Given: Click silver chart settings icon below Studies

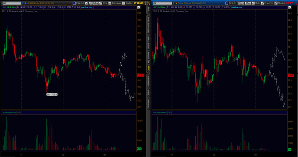Looking at the screenshot, I should click(x=290, y=7).
